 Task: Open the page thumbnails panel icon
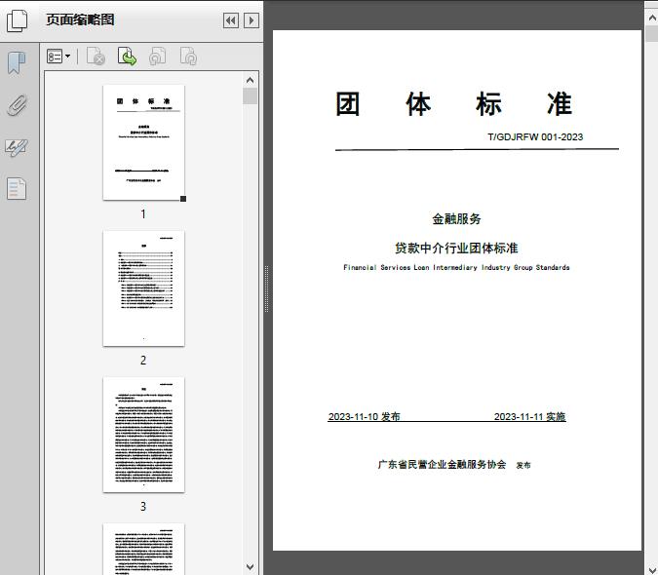[18, 20]
